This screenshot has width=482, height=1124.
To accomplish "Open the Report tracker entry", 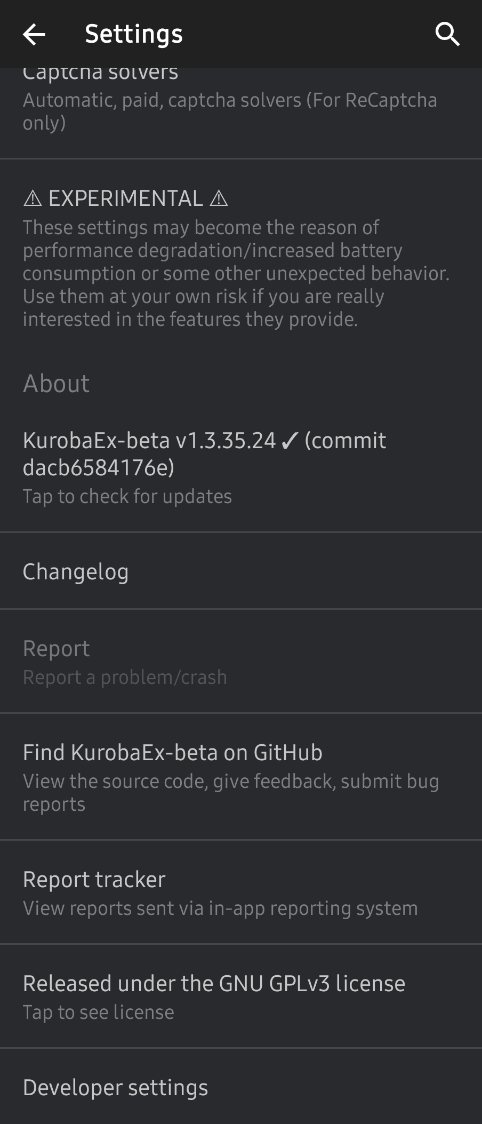I will point(94,880).
